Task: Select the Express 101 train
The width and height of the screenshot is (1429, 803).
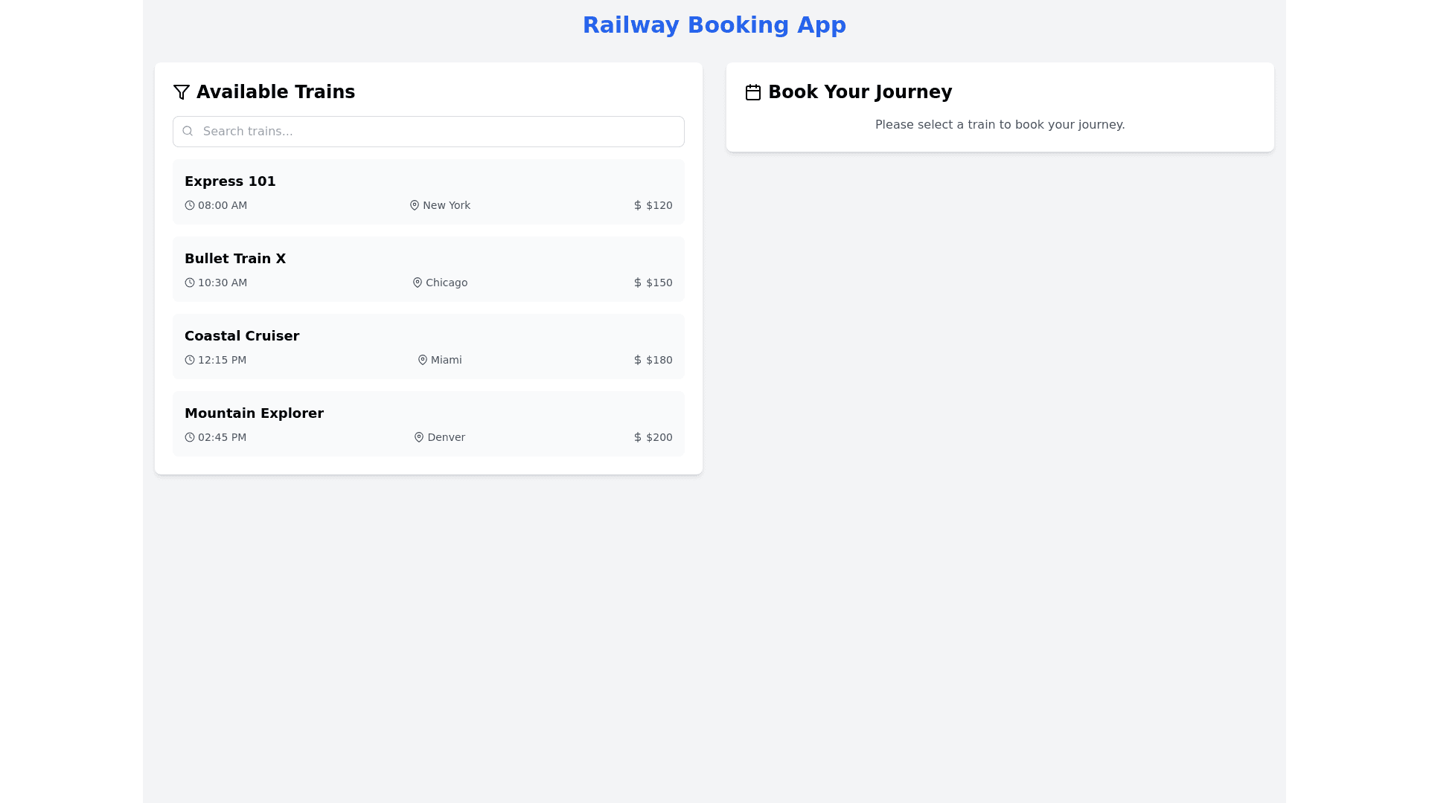Action: [x=429, y=192]
